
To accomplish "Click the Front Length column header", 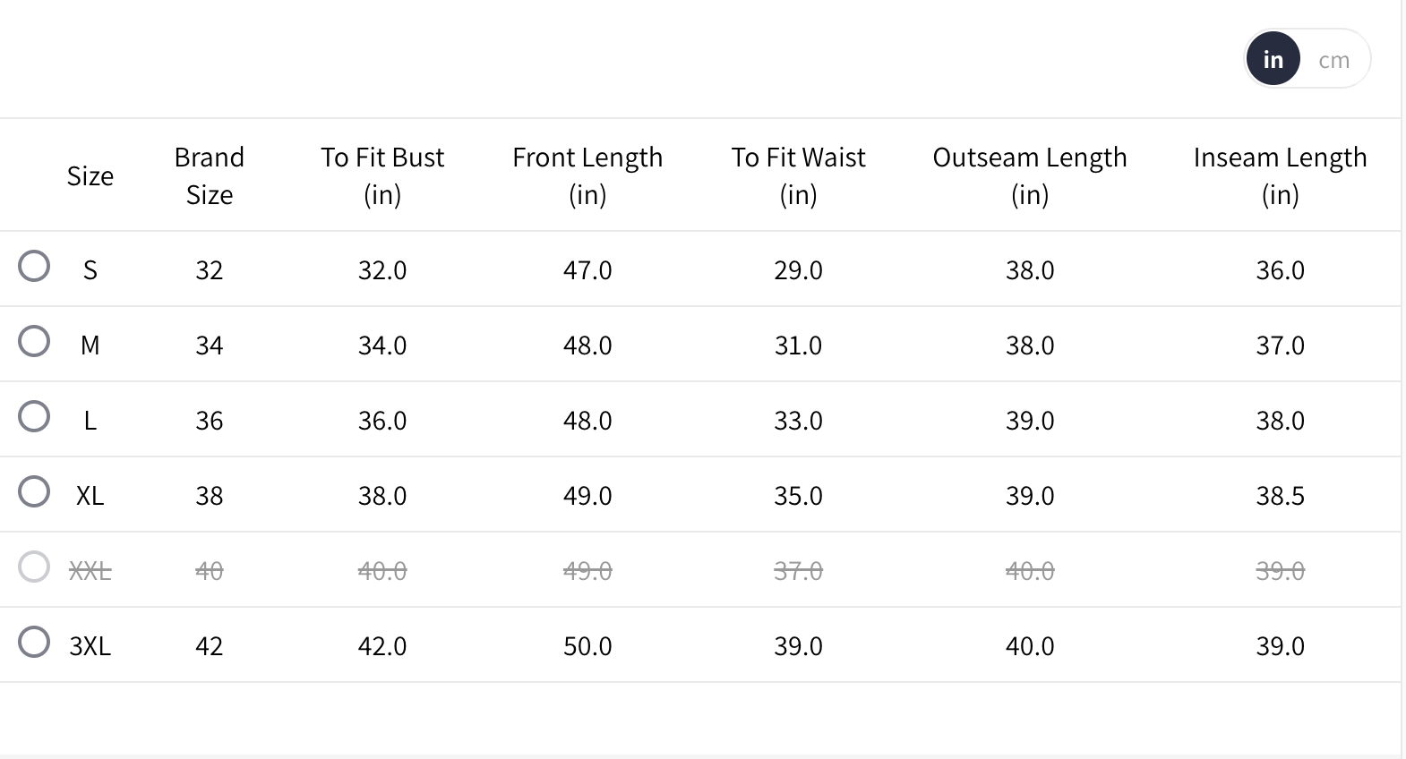I will [587, 175].
